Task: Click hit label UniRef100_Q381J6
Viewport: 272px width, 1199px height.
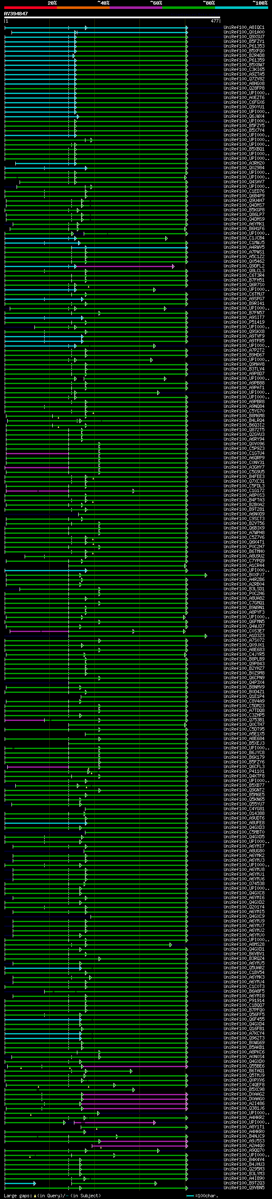Action: (244, 1108)
